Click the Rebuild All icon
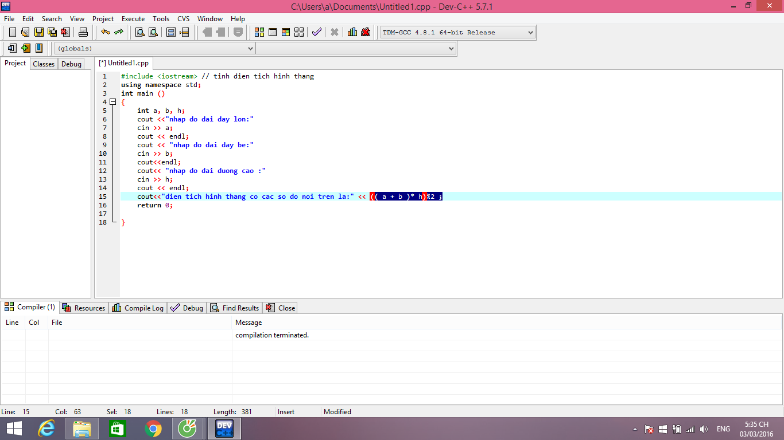 click(x=299, y=32)
